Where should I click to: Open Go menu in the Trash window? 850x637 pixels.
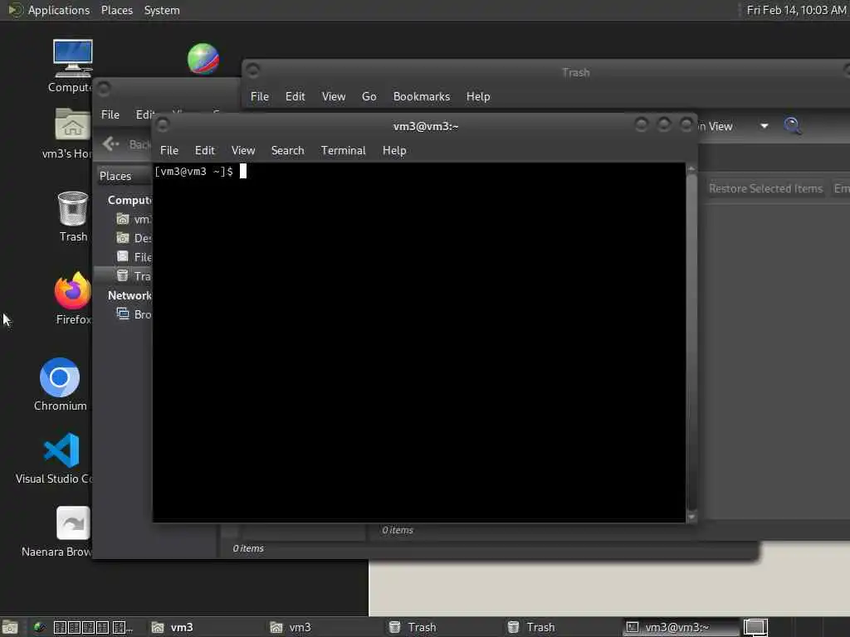click(x=369, y=96)
